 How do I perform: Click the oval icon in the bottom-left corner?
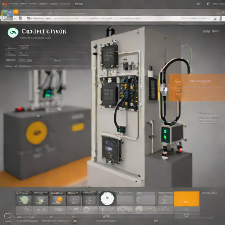(8, 216)
